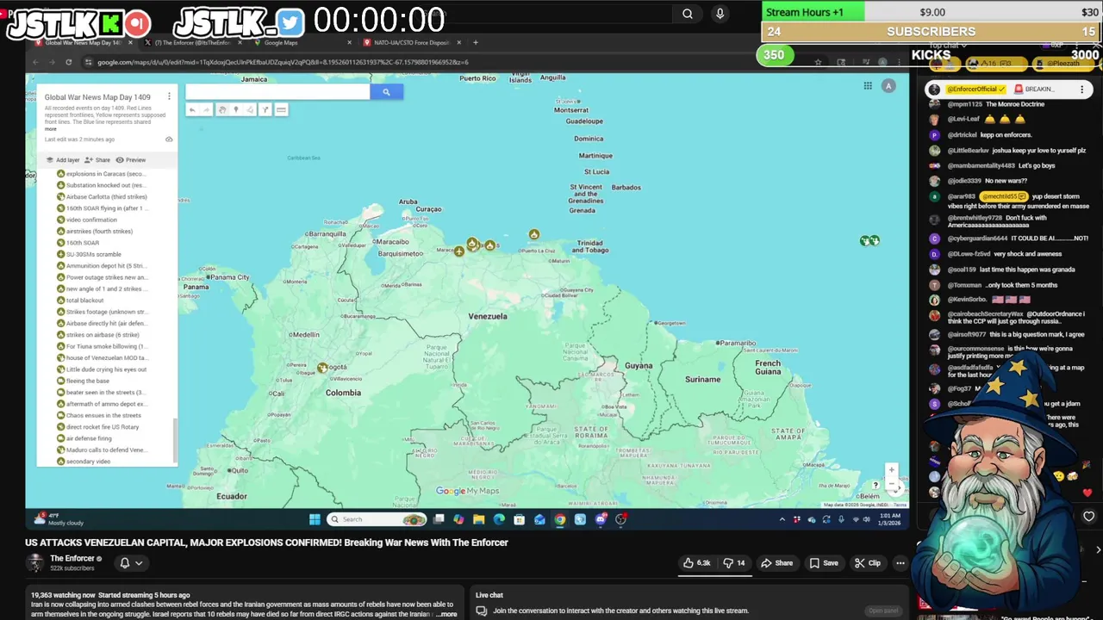Click the blue map search button
The width and height of the screenshot is (1103, 620).
[386, 92]
